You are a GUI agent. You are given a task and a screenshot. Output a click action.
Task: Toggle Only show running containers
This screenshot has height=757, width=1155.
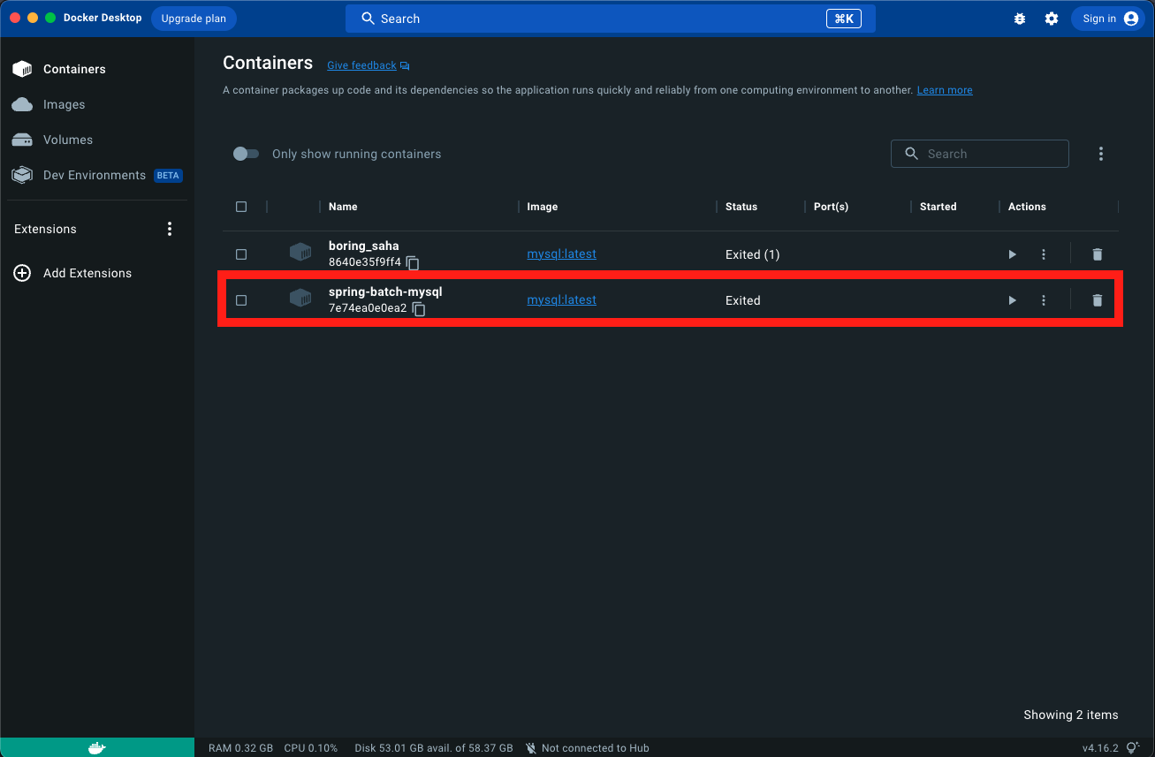(246, 154)
